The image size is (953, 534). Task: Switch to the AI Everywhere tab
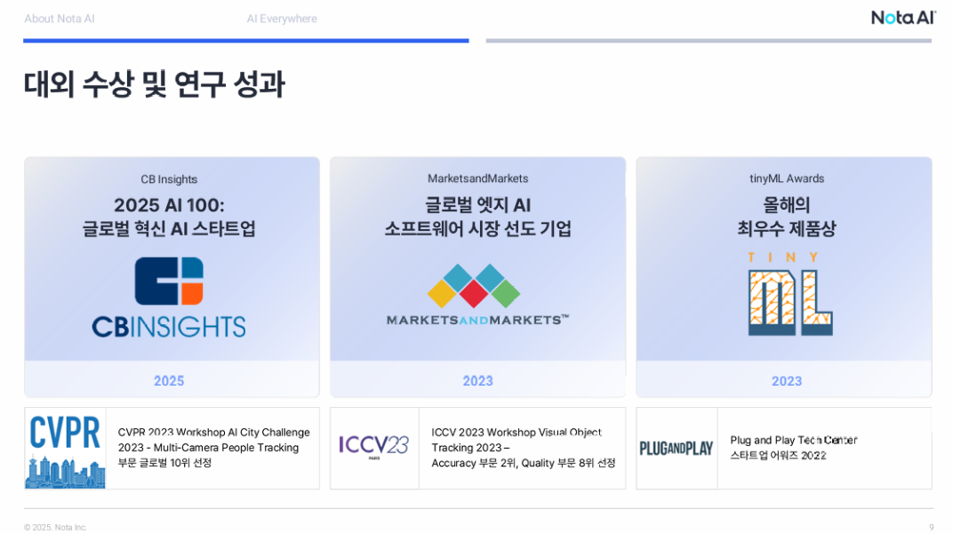click(282, 19)
